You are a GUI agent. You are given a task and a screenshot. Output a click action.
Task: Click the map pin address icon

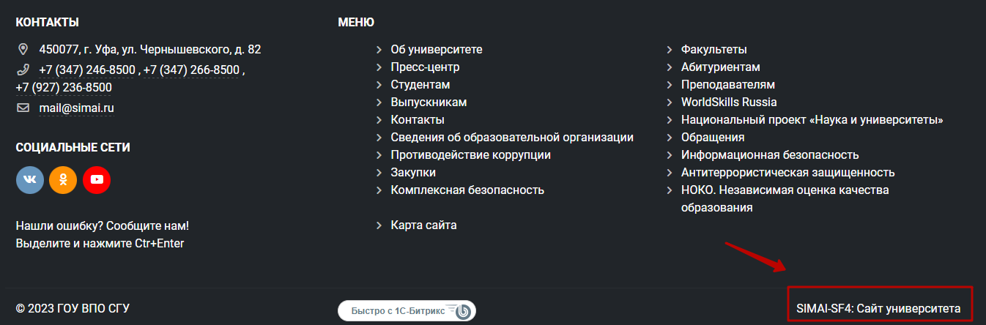[23, 50]
